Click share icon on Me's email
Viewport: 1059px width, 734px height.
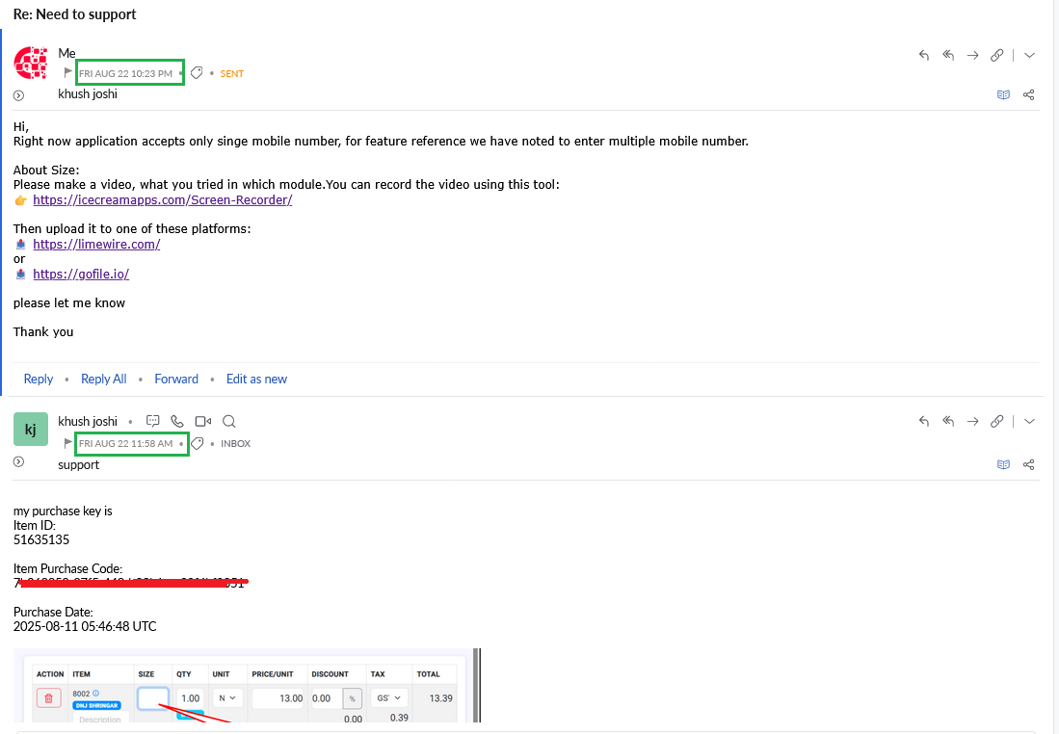(x=1028, y=94)
